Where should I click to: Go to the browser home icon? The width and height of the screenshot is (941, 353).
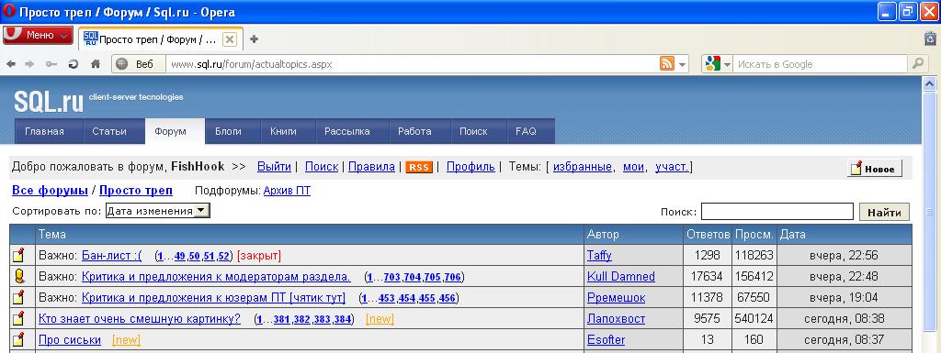pyautogui.click(x=96, y=64)
